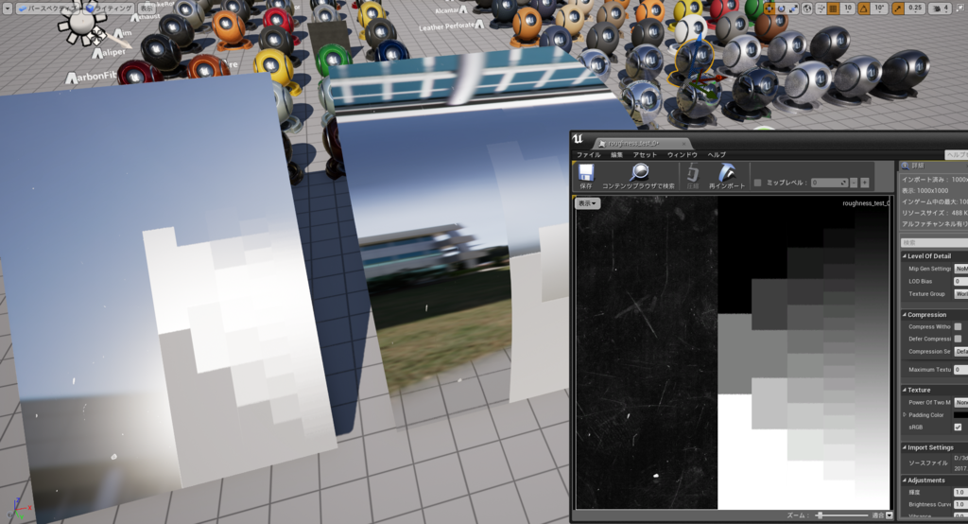Toggle grid snapping icon
The image size is (968, 524).
click(834, 9)
